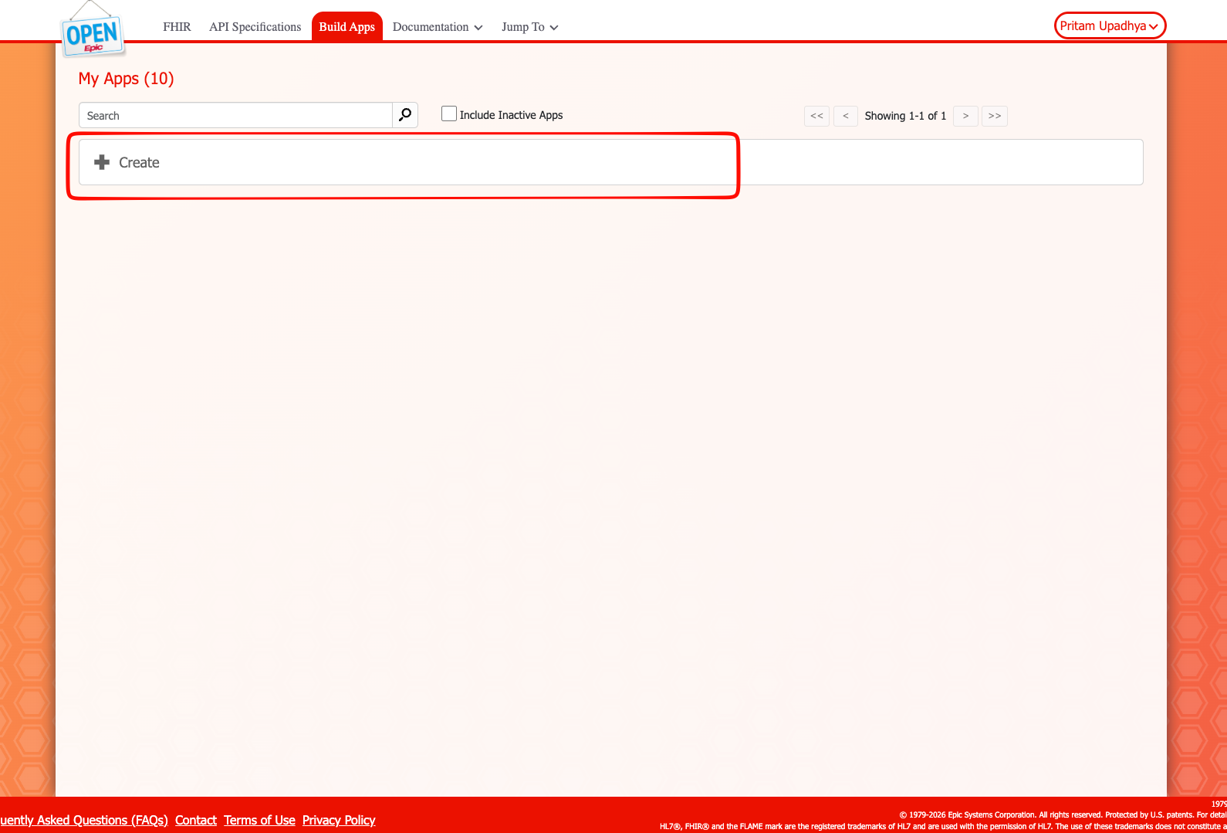Focus the Search apps input field
The height and width of the screenshot is (833, 1227).
[x=235, y=115]
